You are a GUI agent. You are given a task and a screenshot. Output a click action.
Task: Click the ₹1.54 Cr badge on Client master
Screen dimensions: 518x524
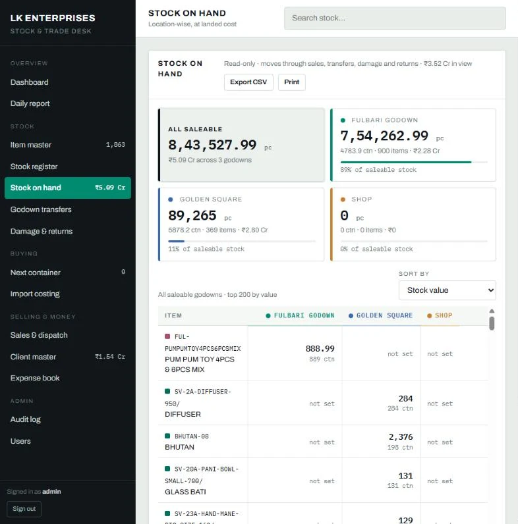click(x=110, y=357)
